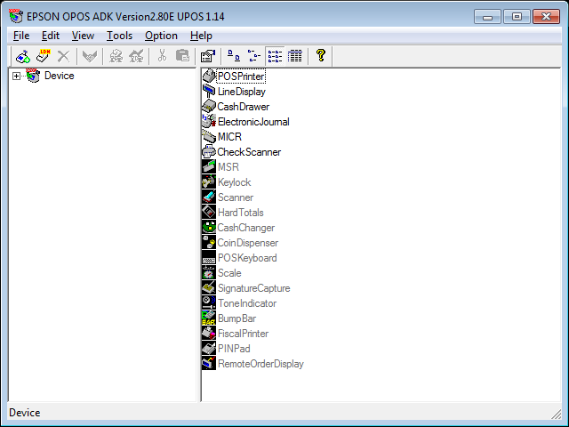The width and height of the screenshot is (569, 427).
Task: Click the FiscalPrinter text label
Action: click(x=243, y=334)
